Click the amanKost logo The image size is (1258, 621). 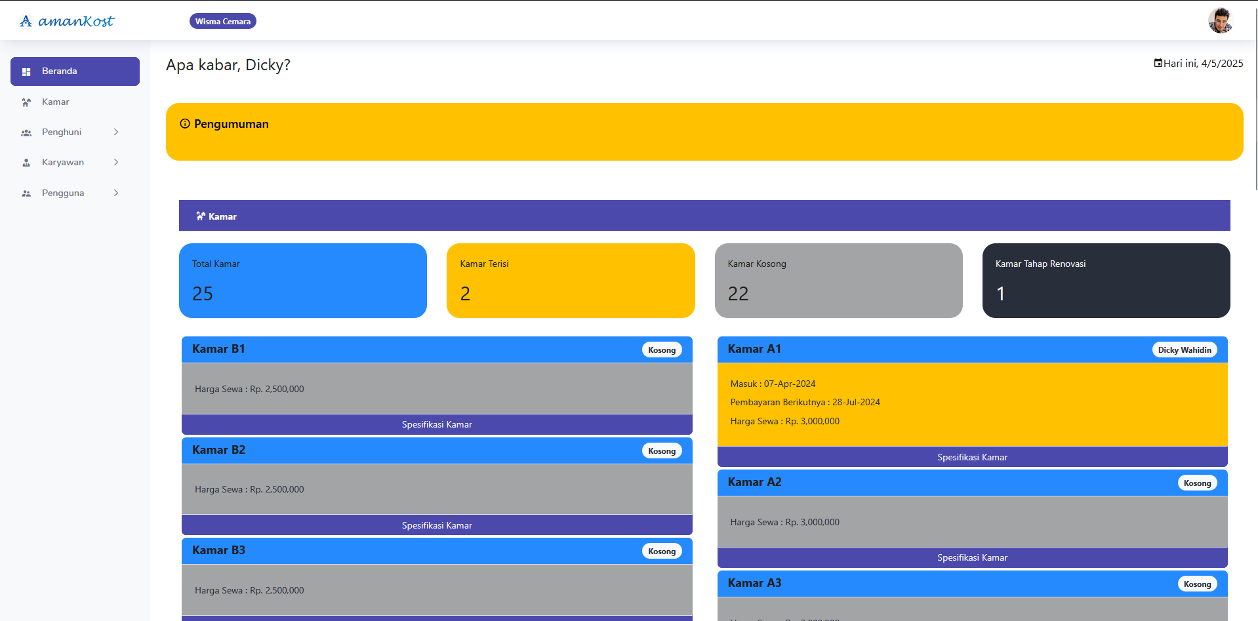[x=66, y=21]
